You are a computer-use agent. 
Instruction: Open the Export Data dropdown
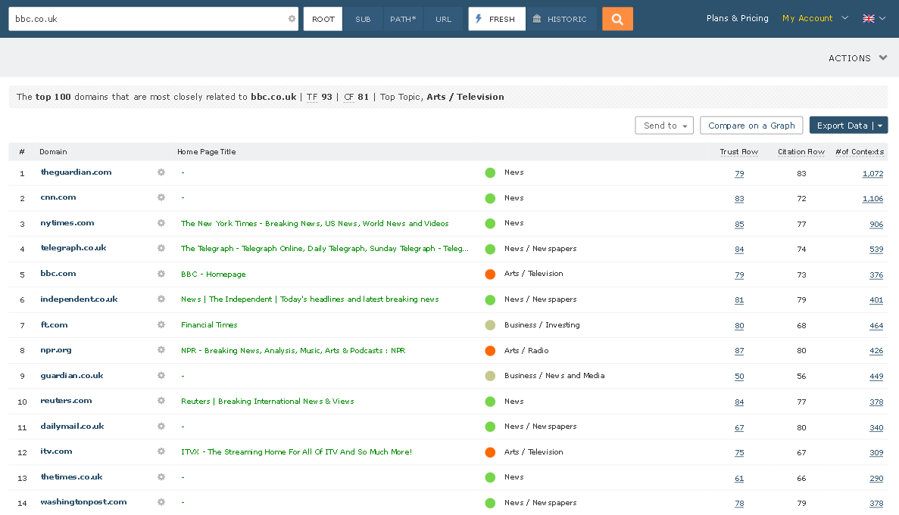[847, 126]
